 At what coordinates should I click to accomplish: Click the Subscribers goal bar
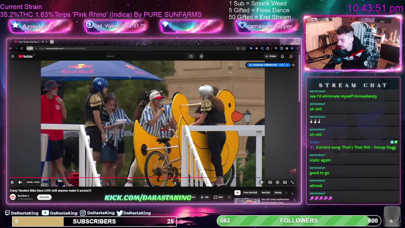point(94,221)
